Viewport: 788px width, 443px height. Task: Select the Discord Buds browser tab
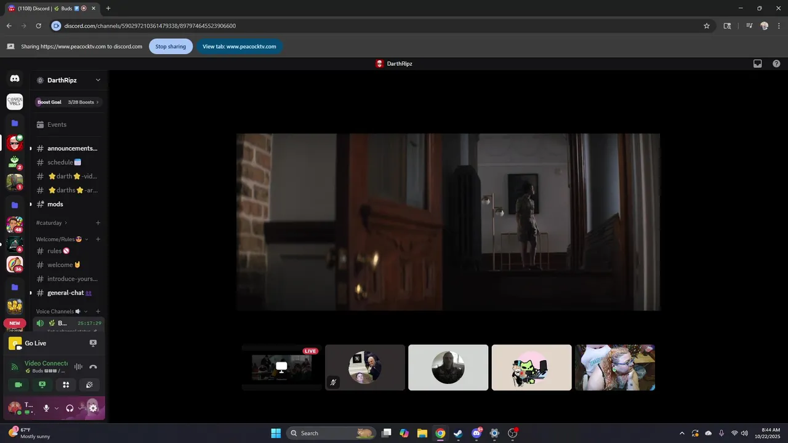tap(52, 8)
